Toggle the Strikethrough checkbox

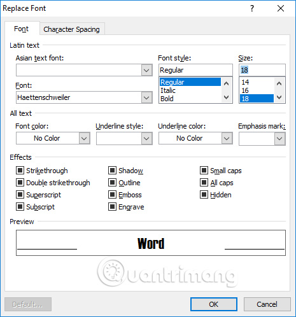tap(20, 171)
